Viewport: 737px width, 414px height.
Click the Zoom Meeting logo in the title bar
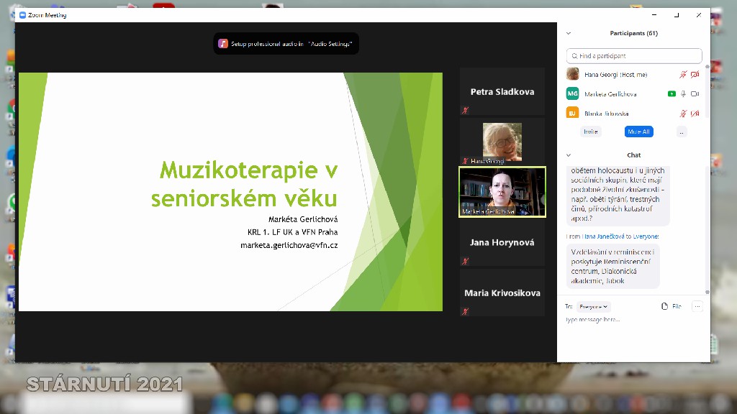22,14
